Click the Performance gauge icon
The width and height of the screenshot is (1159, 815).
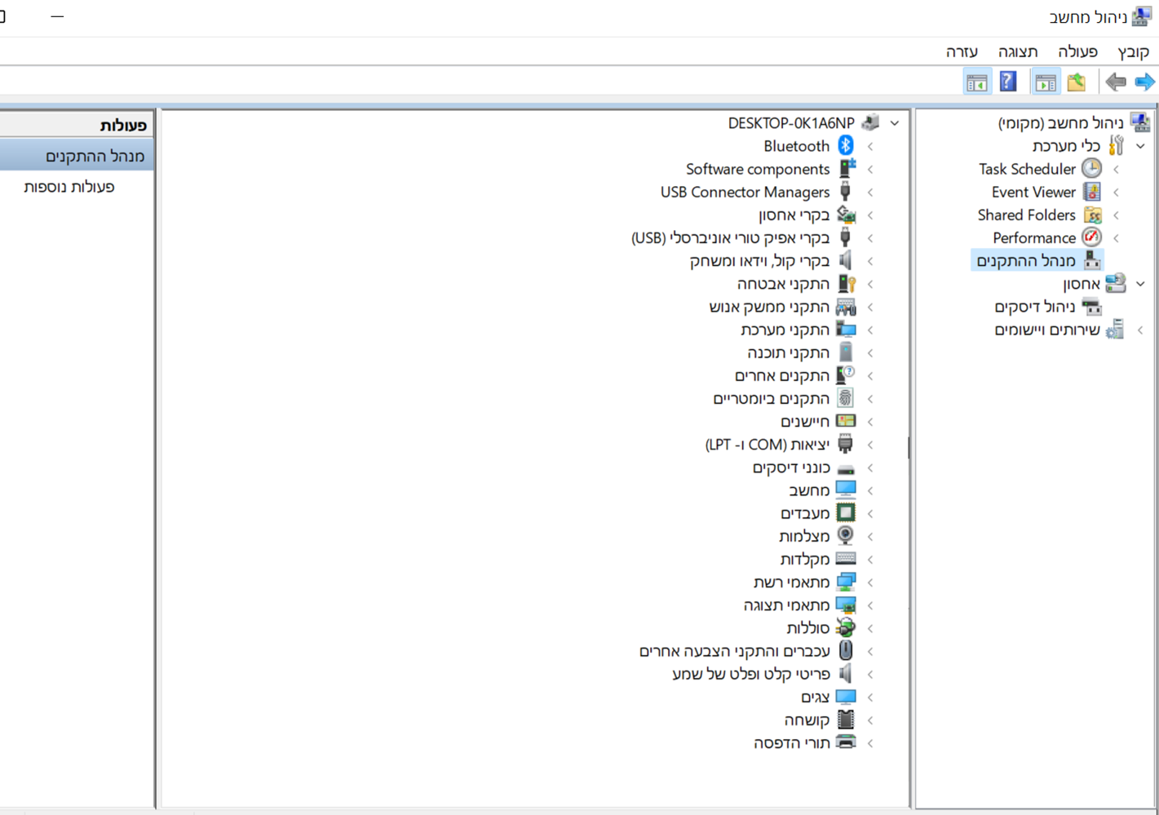pos(1091,237)
